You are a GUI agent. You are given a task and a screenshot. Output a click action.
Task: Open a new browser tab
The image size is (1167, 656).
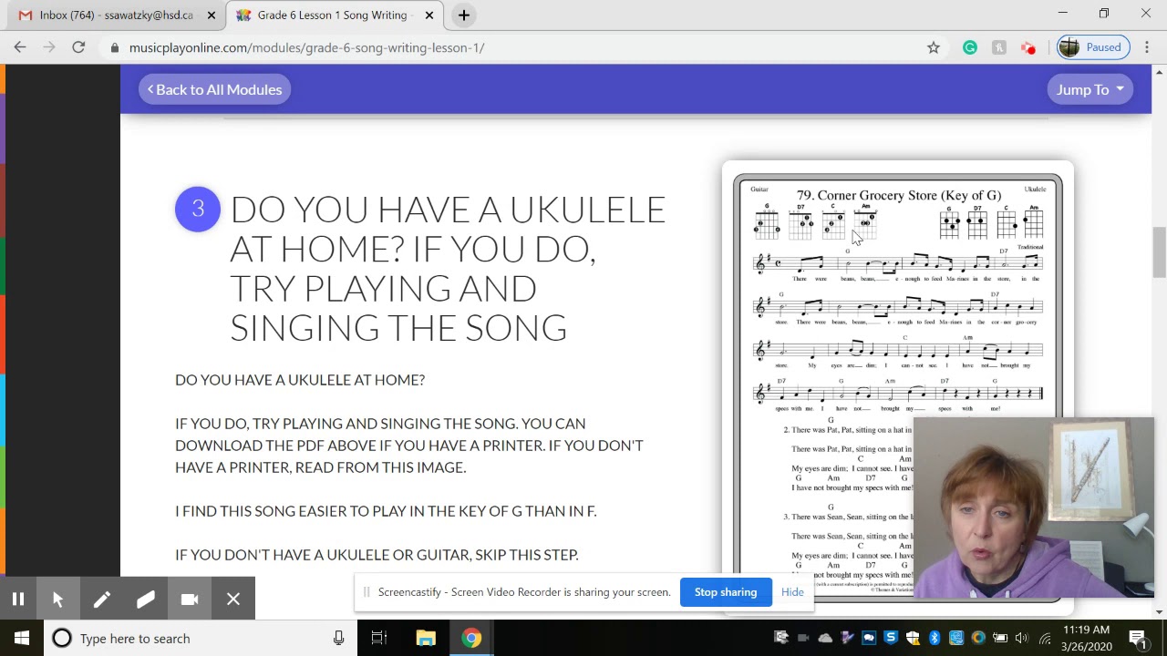[464, 15]
